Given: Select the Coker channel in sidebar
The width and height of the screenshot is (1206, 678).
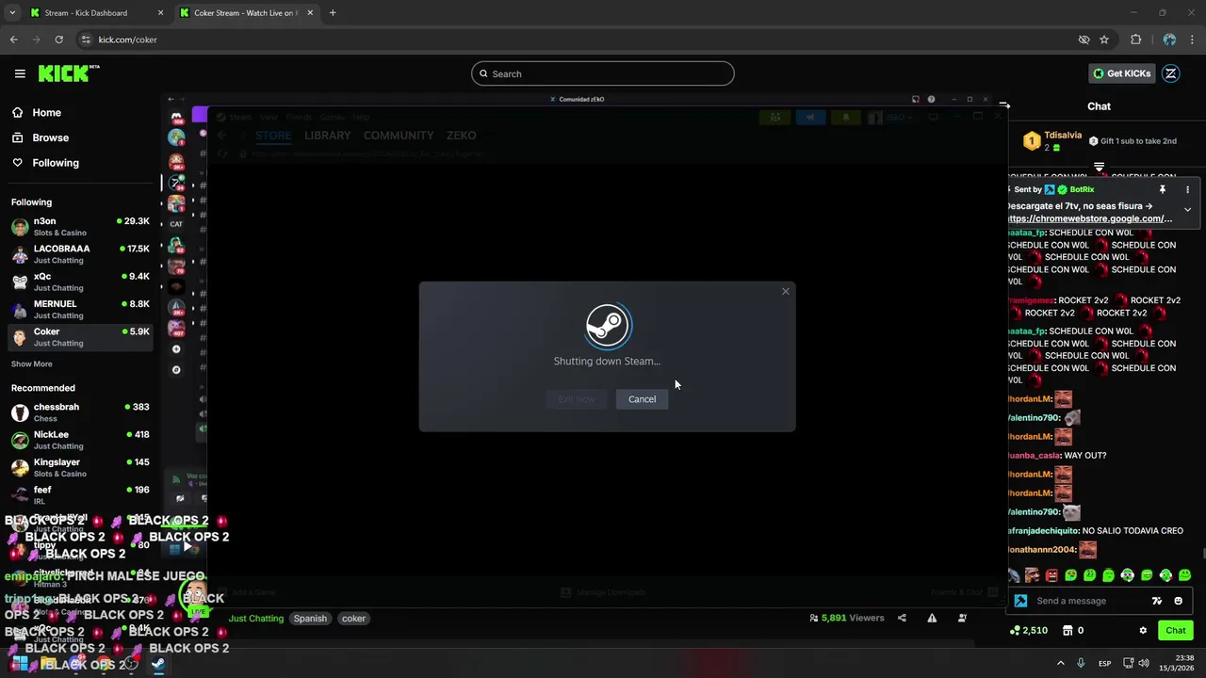Looking at the screenshot, I should point(80,337).
